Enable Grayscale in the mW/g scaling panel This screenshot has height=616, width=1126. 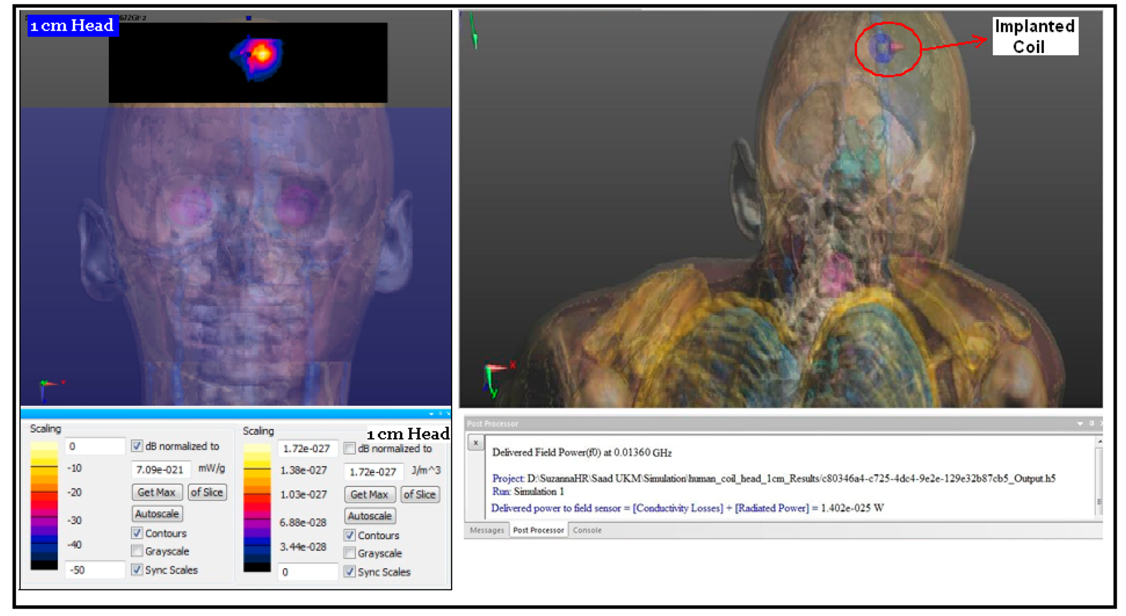coord(137,551)
